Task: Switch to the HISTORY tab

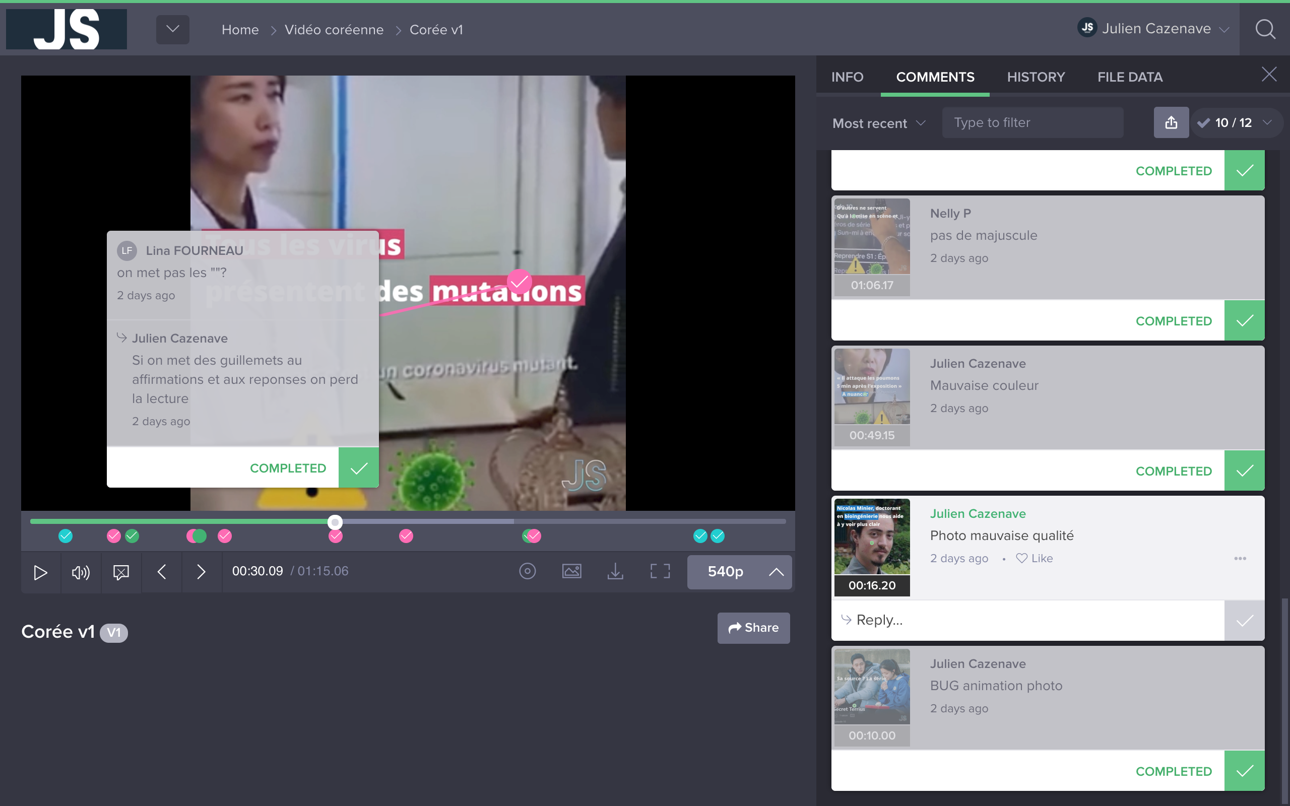Action: pos(1036,77)
